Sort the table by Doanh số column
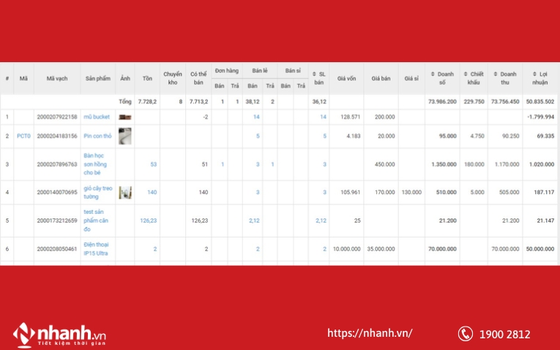 pos(432,74)
